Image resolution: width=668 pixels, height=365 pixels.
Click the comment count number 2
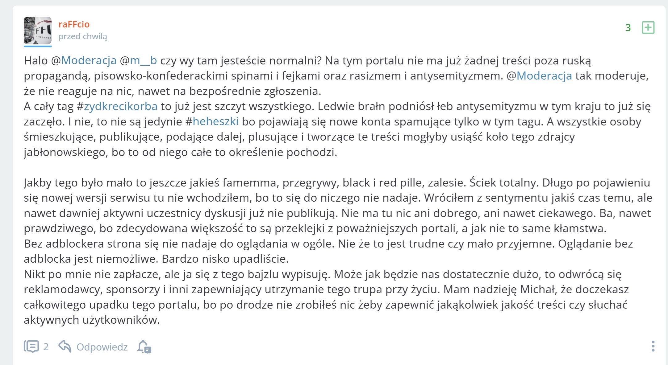(x=46, y=347)
